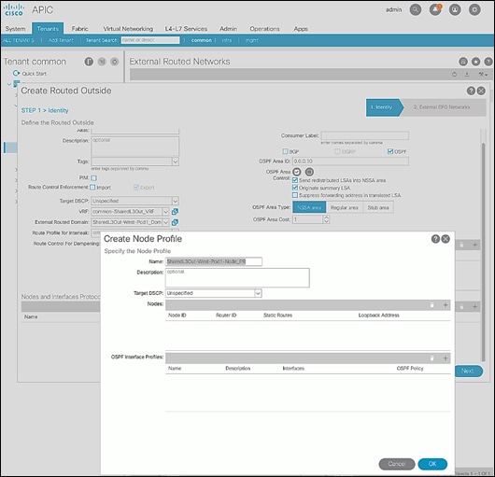
Task: Open the Target DSCP dropdown in Create Routed Outside
Action: point(176,201)
